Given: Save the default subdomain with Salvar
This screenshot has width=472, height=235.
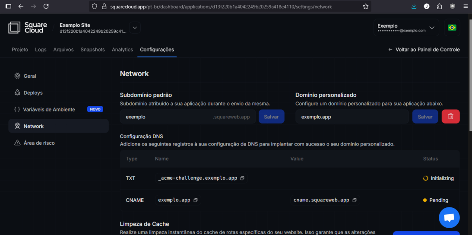Looking at the screenshot, I should (271, 117).
